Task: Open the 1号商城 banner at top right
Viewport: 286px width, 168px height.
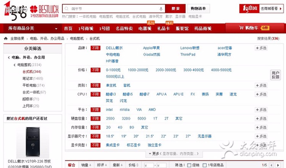Action: 261,8
